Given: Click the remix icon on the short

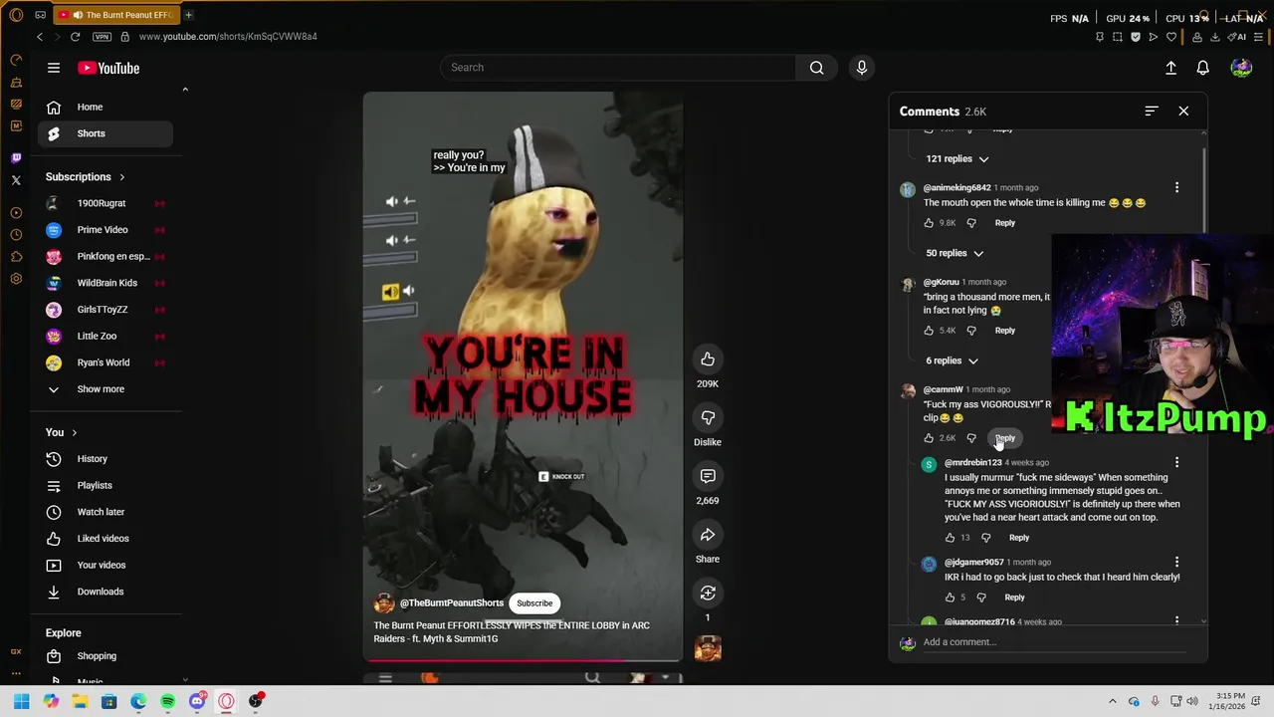Looking at the screenshot, I should tap(708, 594).
